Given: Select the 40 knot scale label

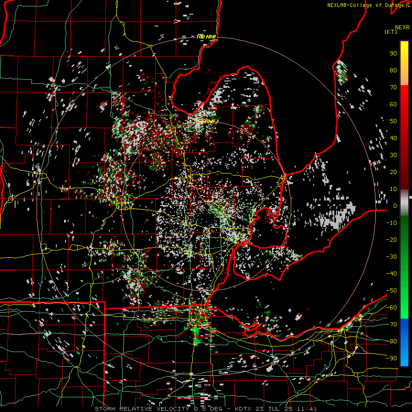Looking at the screenshot, I should coord(393,138).
